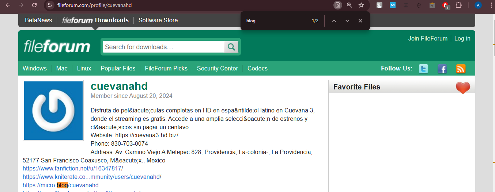Click the 1/2 match counter in find bar
The height and width of the screenshot is (192, 495).
coord(315,21)
